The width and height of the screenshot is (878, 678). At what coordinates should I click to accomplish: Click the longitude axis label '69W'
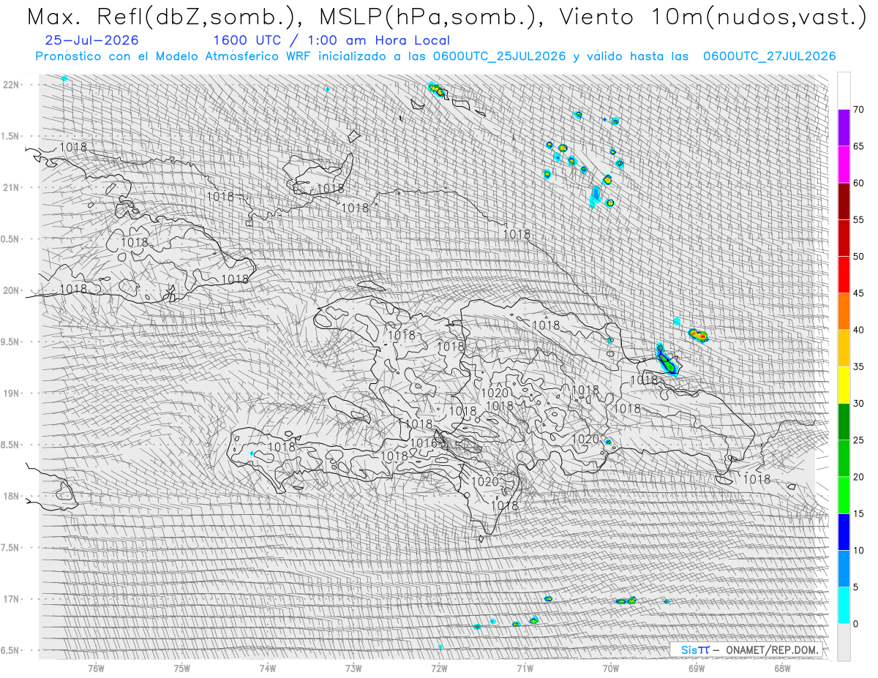[696, 668]
